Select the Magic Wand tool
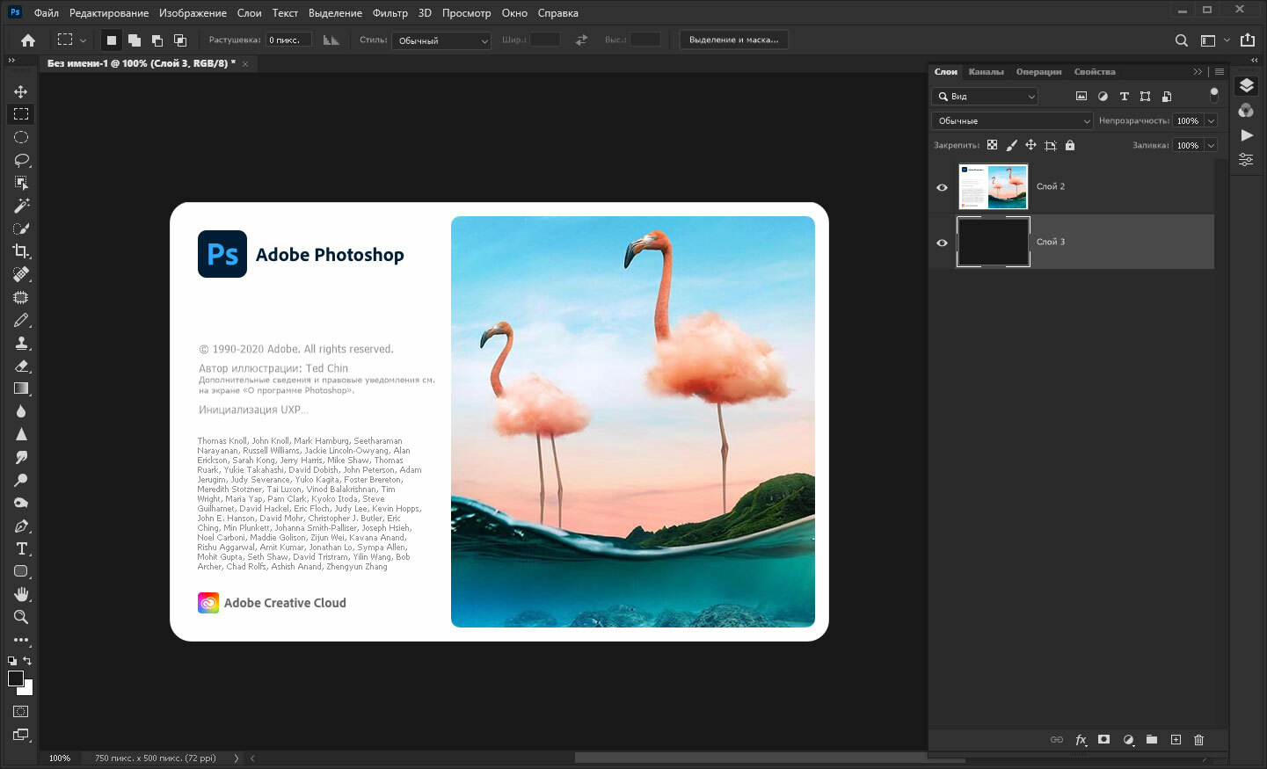Viewport: 1267px width, 769px height. coord(21,206)
